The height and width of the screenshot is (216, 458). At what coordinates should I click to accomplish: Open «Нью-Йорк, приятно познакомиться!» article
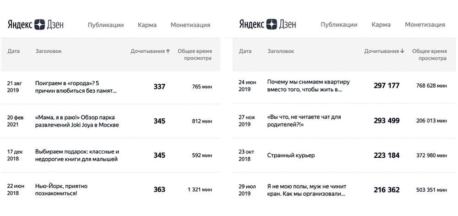(x=61, y=189)
